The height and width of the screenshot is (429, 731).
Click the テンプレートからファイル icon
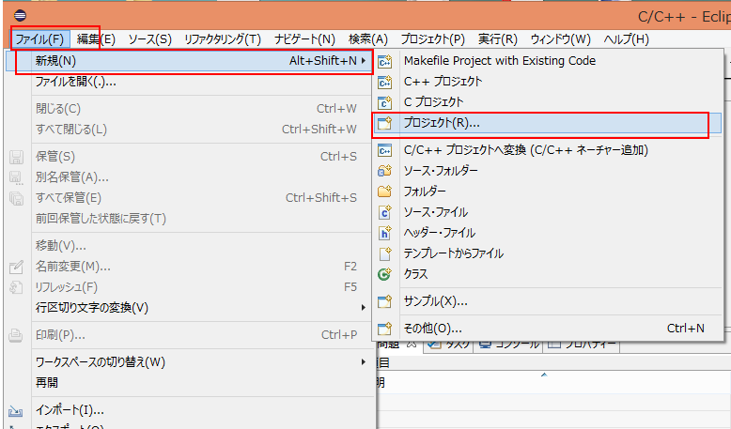tap(384, 253)
